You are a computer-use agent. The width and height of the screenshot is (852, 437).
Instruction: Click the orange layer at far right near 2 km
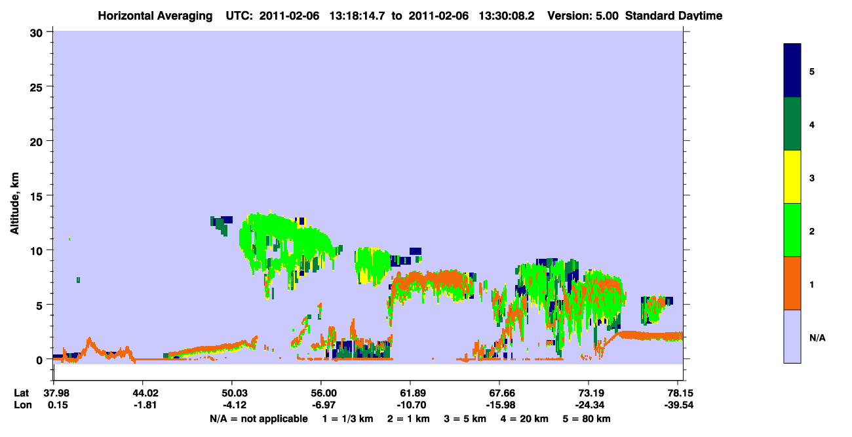click(x=651, y=336)
